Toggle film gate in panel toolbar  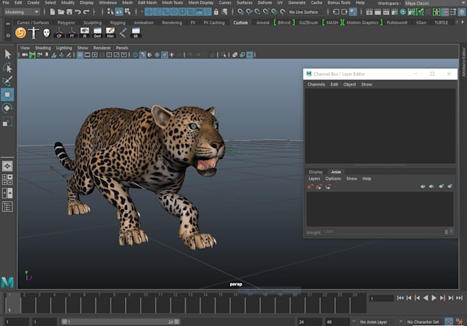click(x=87, y=55)
